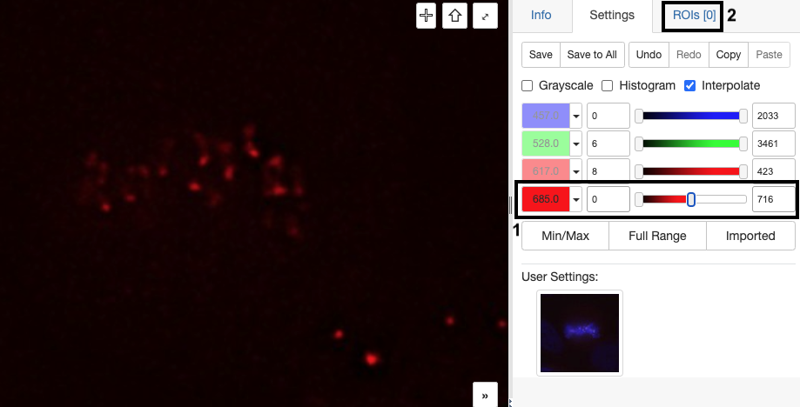Click the Paste button
The width and height of the screenshot is (800, 407).
pyautogui.click(x=769, y=55)
